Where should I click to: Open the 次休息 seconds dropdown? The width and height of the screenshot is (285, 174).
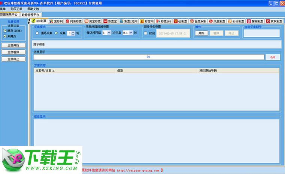[131, 33]
